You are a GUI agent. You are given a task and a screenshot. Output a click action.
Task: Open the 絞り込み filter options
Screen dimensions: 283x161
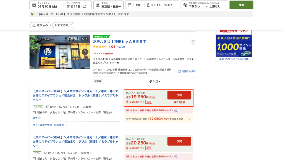pos(40,25)
